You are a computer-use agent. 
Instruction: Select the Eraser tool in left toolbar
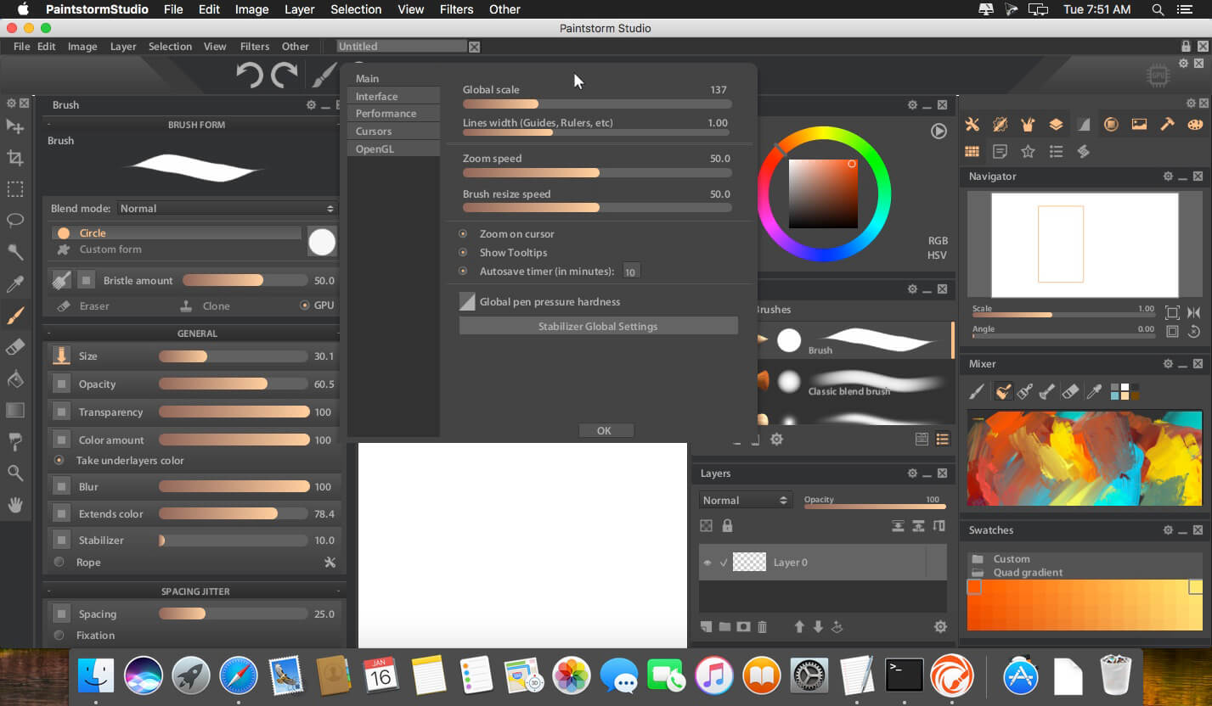click(14, 347)
